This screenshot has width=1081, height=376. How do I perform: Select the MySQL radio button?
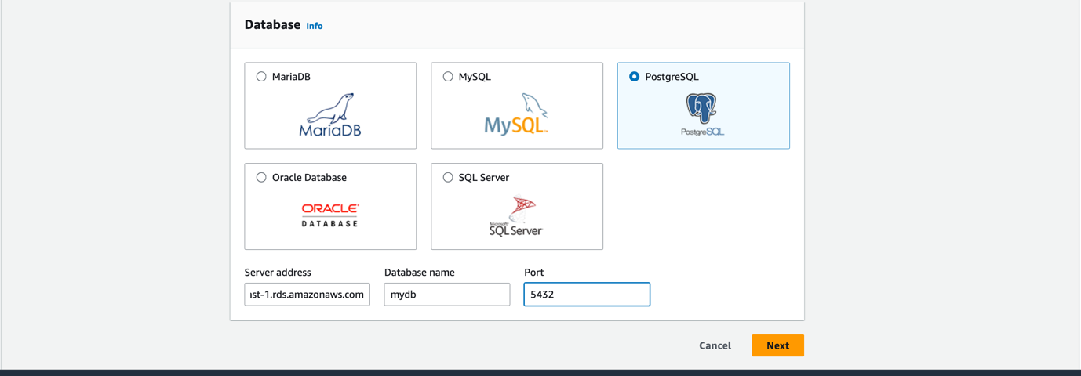point(448,77)
